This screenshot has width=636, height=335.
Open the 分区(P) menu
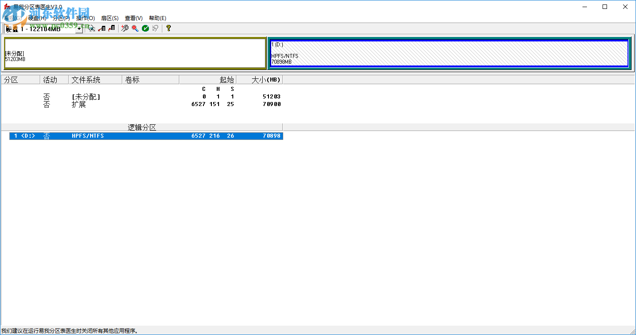pyautogui.click(x=61, y=18)
